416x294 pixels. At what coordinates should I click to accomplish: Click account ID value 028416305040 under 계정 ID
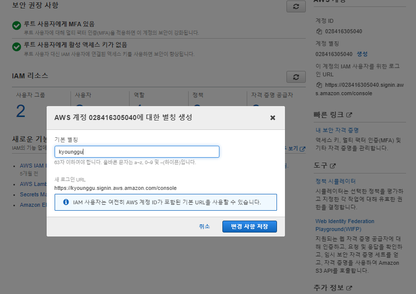(344, 31)
